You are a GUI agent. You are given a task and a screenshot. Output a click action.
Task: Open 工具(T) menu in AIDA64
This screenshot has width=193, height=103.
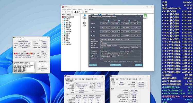pos(85,9)
